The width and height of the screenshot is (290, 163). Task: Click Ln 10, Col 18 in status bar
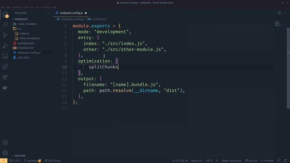pos(180,161)
